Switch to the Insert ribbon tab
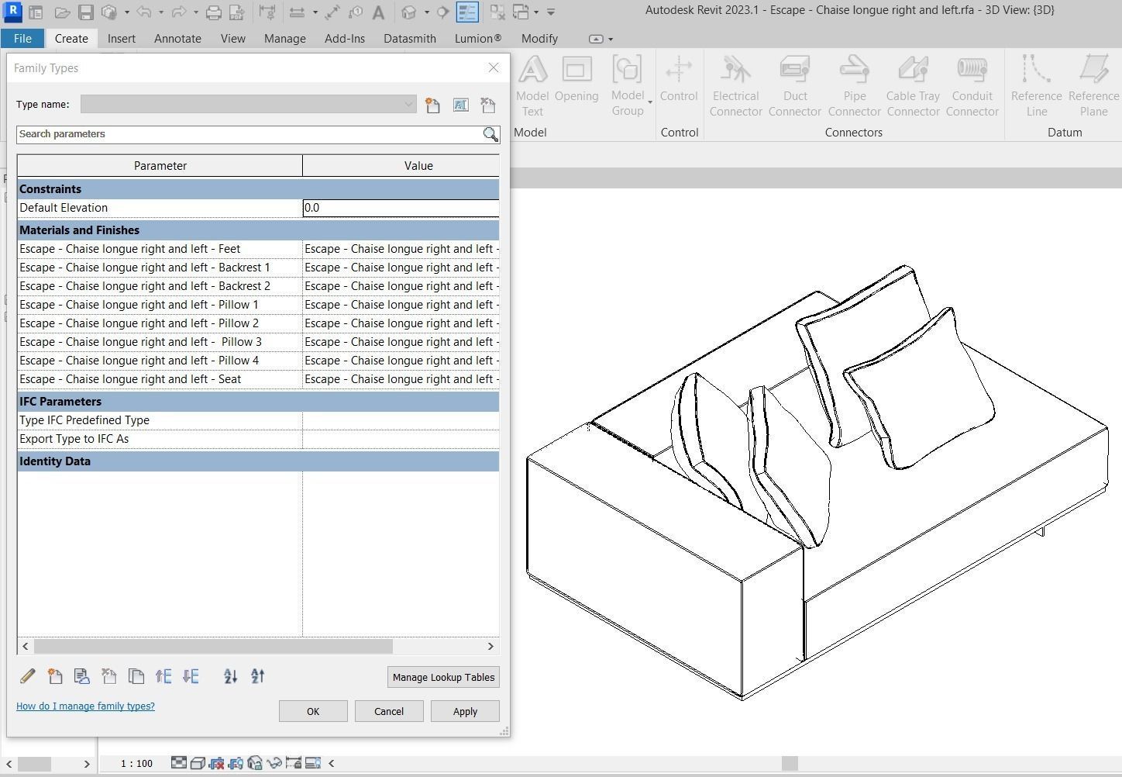Viewport: 1122px width, 777px height. [122, 39]
